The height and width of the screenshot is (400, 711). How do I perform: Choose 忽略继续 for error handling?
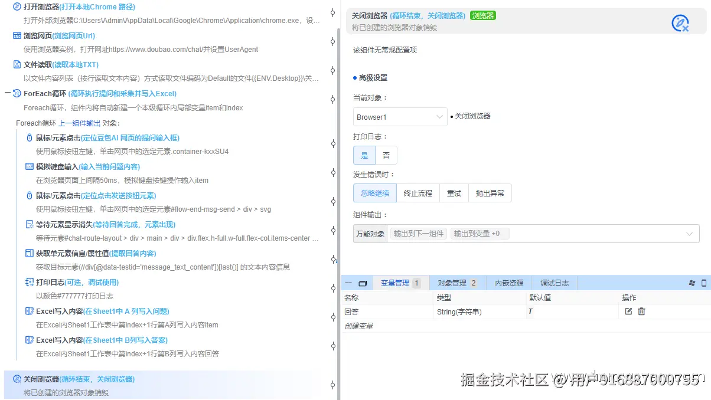375,193
